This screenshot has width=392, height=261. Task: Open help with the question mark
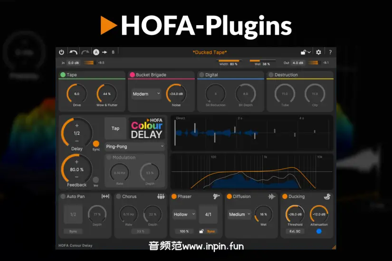[330, 52]
